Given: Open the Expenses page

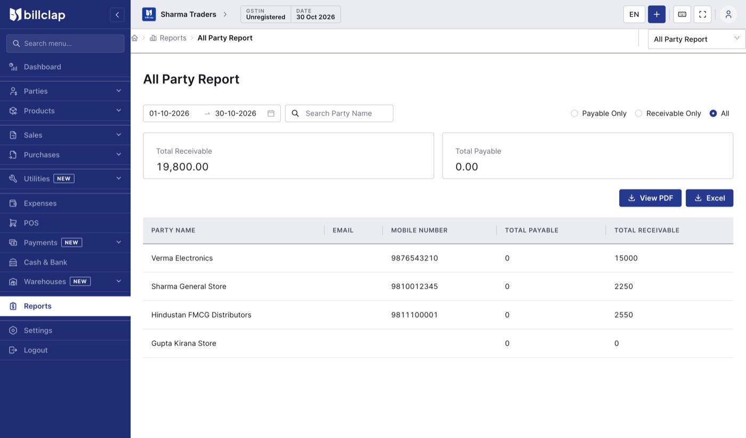Looking at the screenshot, I should pos(65,203).
